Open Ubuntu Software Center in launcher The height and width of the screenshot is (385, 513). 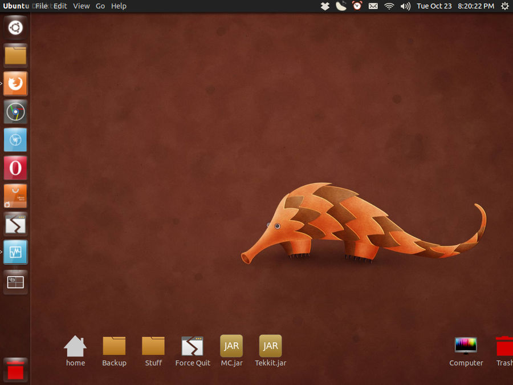(x=15, y=196)
